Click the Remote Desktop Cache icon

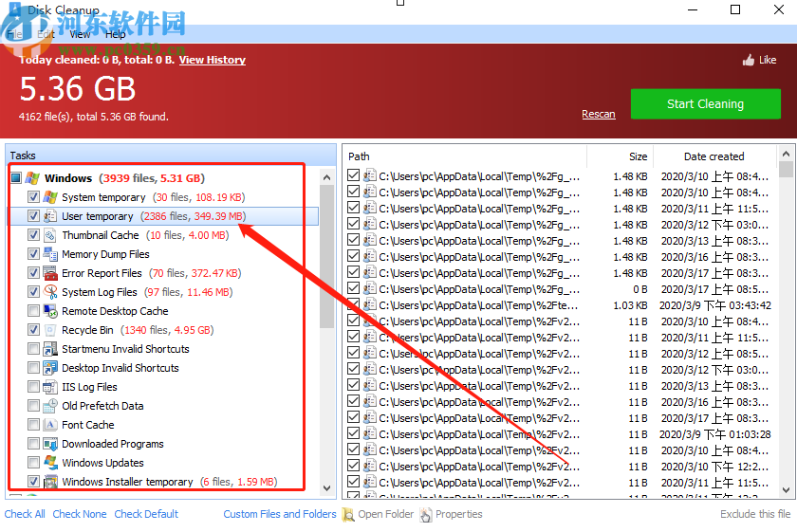(x=50, y=311)
